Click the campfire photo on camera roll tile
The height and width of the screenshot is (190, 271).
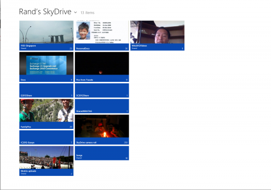(102, 126)
